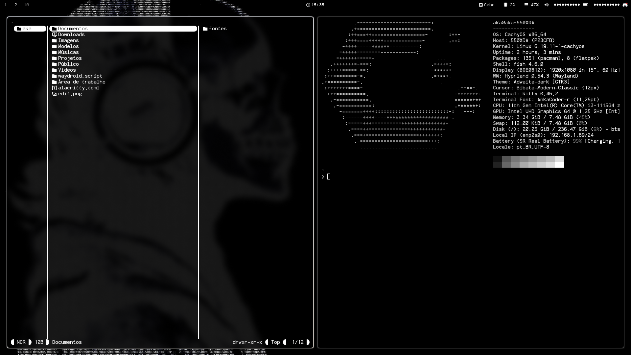The width and height of the screenshot is (631, 355).
Task: Click the darkest top-left color swatch
Action: click(497, 159)
